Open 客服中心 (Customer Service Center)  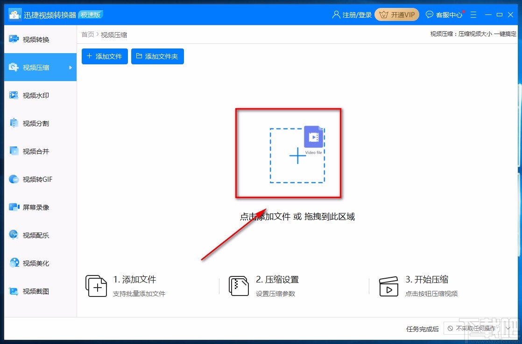click(444, 14)
